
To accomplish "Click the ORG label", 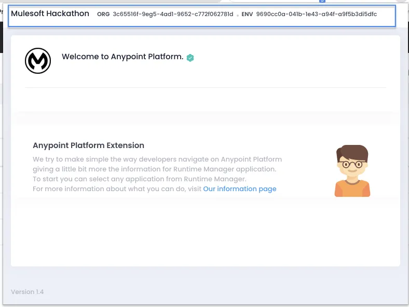I will click(x=103, y=15).
